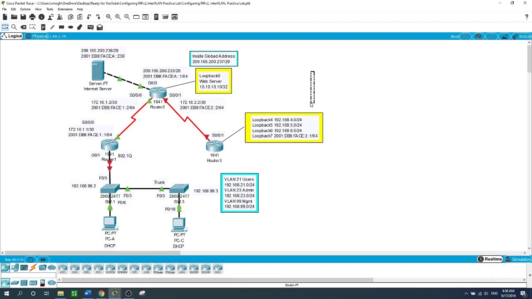Select the Routers subcategory icon
Image resolution: width=532 pixels, height=299 pixels.
tap(5, 283)
